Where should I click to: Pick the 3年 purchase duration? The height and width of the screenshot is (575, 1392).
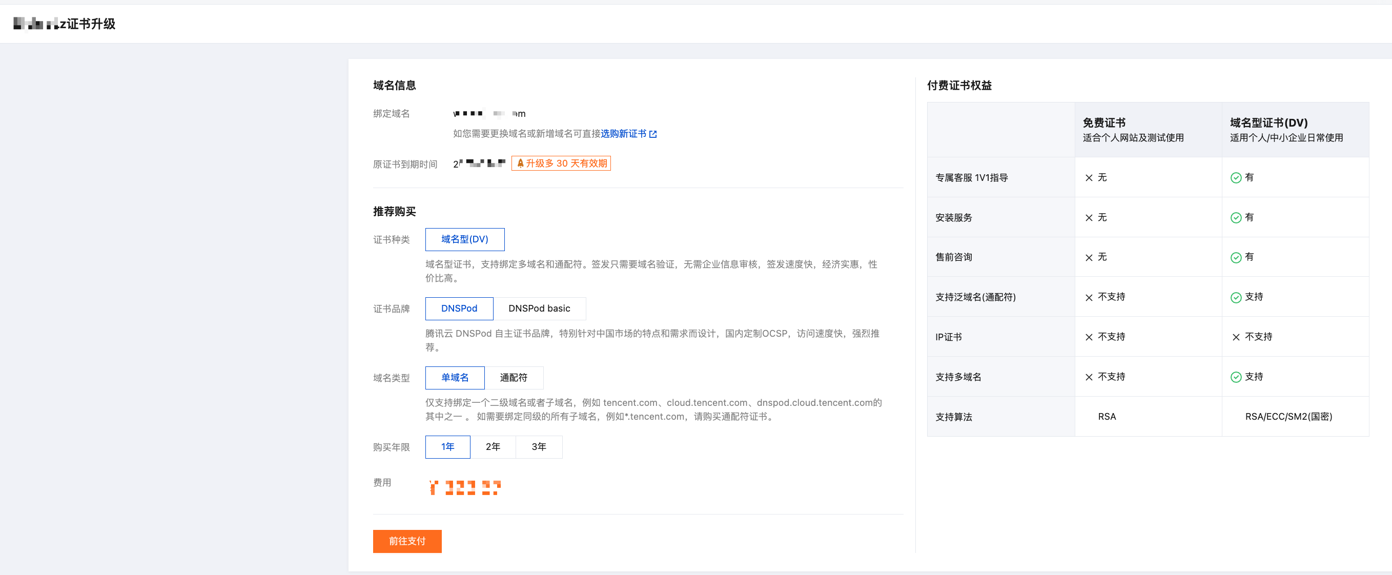click(x=538, y=447)
